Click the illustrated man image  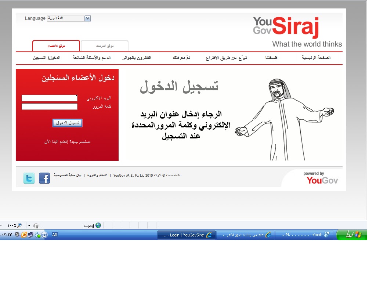[x=285, y=119]
